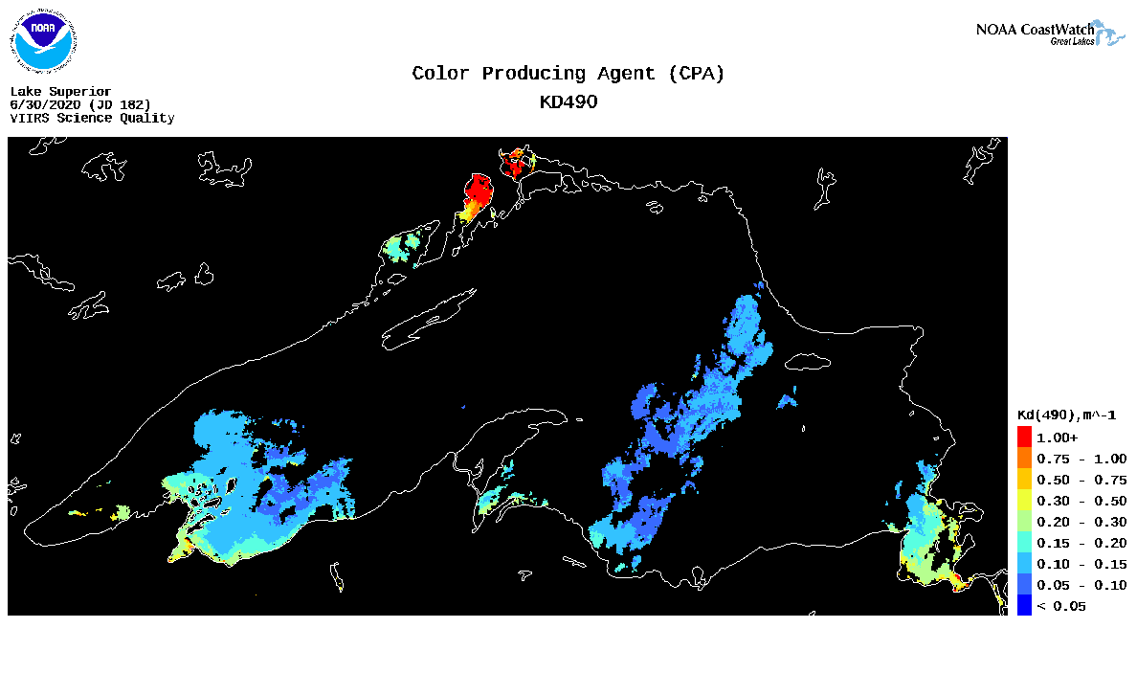Click the large red lake patch on map
The height and width of the screenshot is (673, 1137).
click(478, 191)
